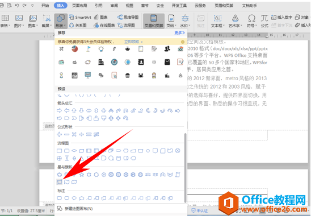Select the flowchart summing junction shape
311x219 pixels.
(x=178, y=151)
